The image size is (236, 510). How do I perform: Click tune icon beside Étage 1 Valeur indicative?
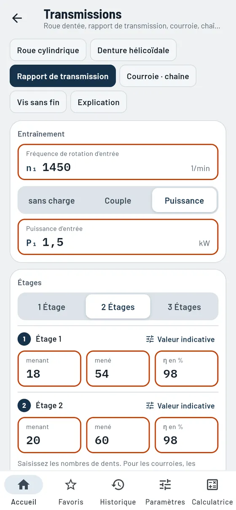click(150, 339)
